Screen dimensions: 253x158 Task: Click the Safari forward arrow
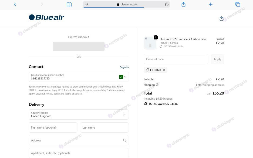tap(42, 4)
